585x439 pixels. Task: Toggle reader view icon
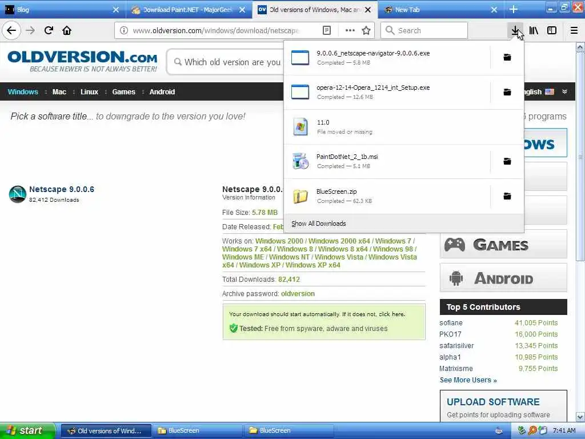point(326,30)
